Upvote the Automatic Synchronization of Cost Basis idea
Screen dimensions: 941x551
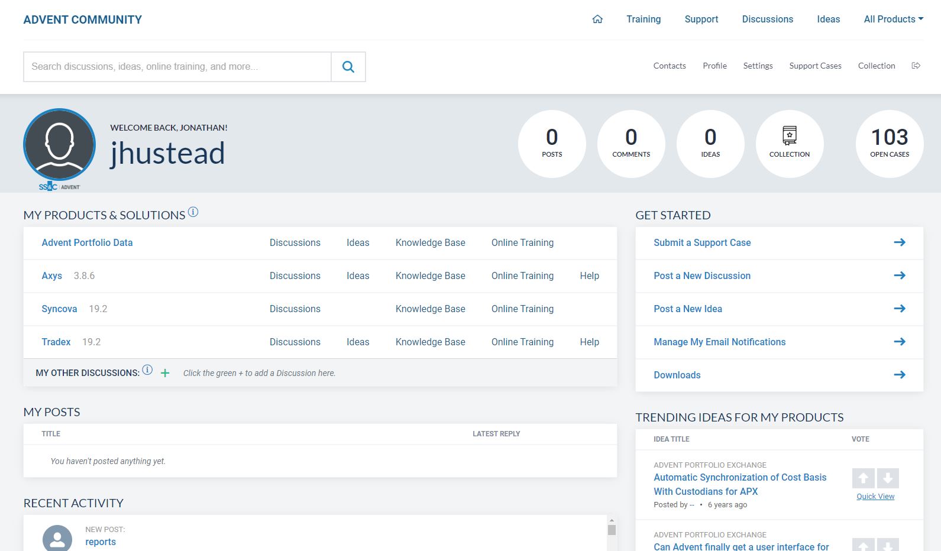[x=863, y=478]
